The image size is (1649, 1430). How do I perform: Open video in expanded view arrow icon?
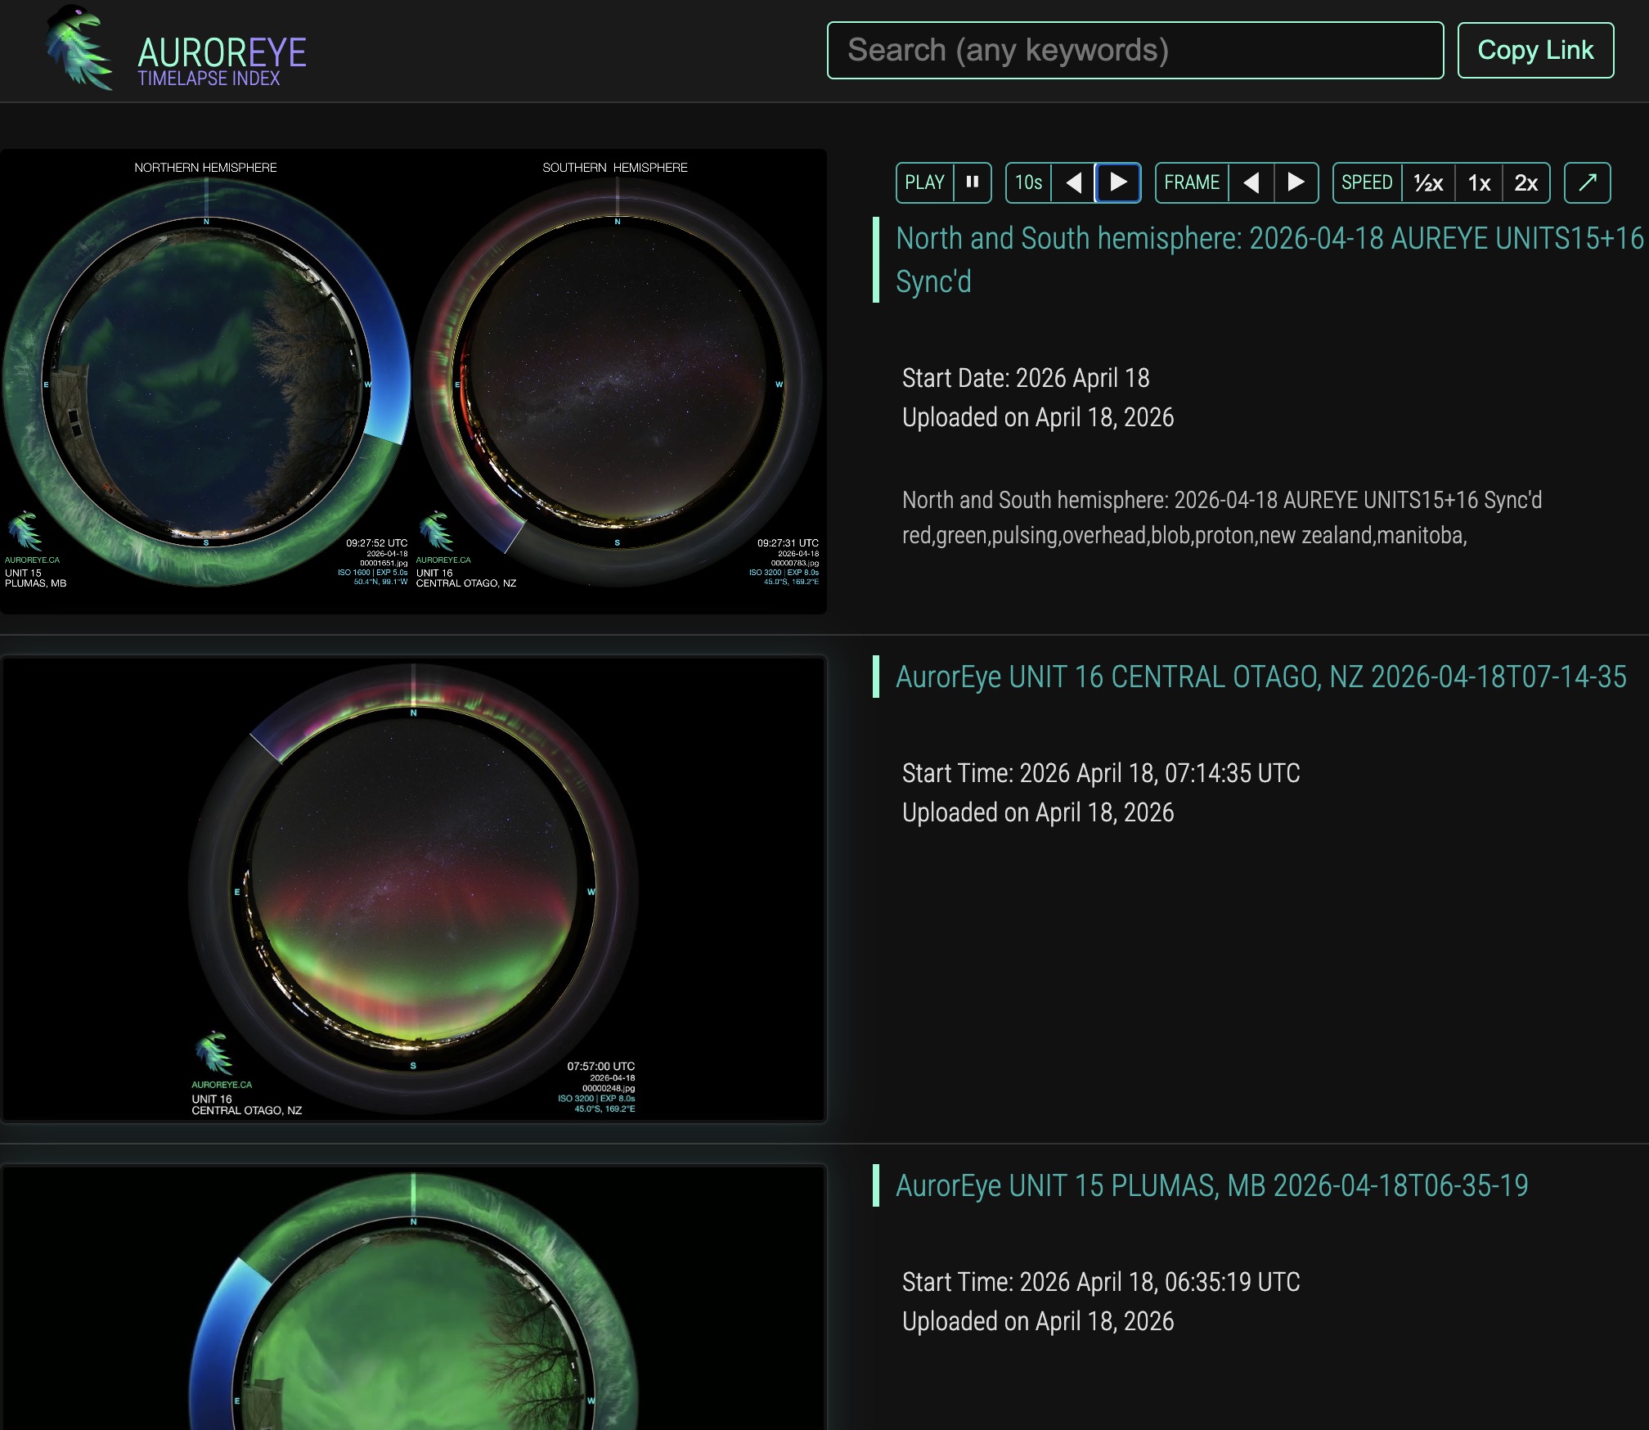coord(1587,182)
